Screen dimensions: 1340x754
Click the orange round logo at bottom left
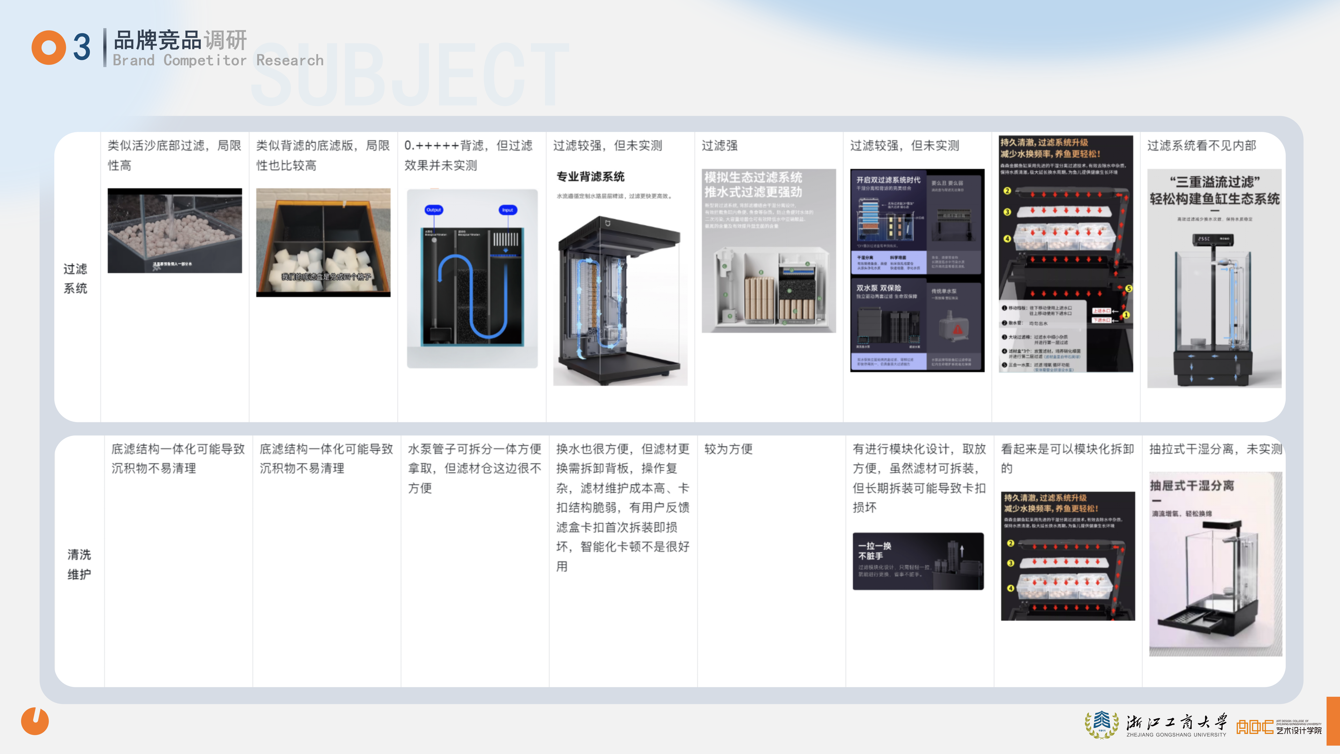(x=35, y=721)
